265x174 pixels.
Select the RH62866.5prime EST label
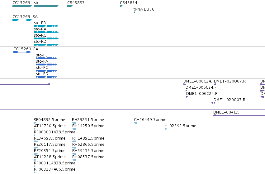[x=88, y=145]
